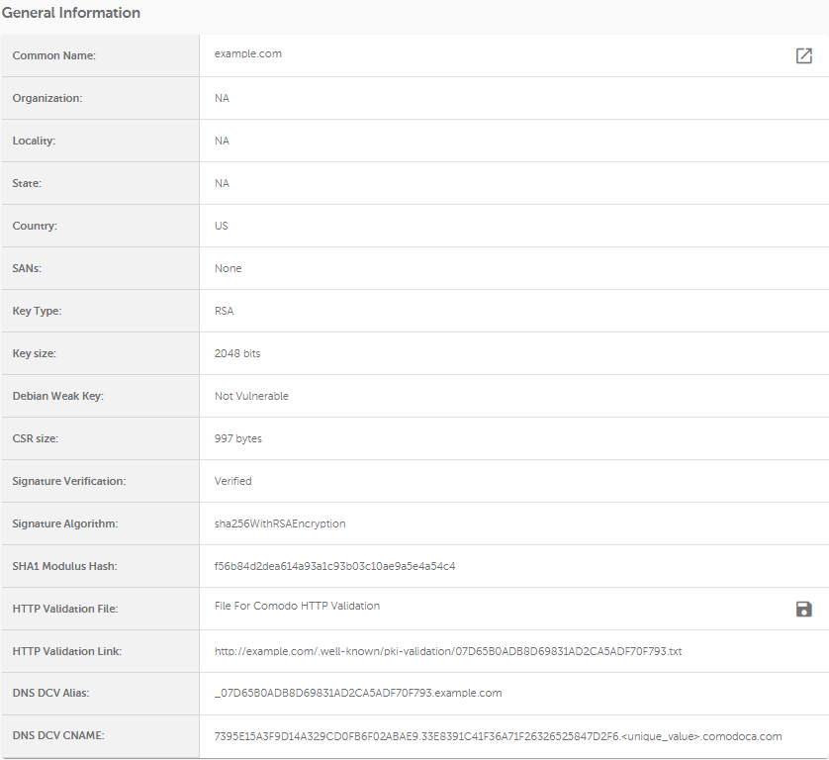
Task: Click the Organization NA value
Action: point(222,98)
